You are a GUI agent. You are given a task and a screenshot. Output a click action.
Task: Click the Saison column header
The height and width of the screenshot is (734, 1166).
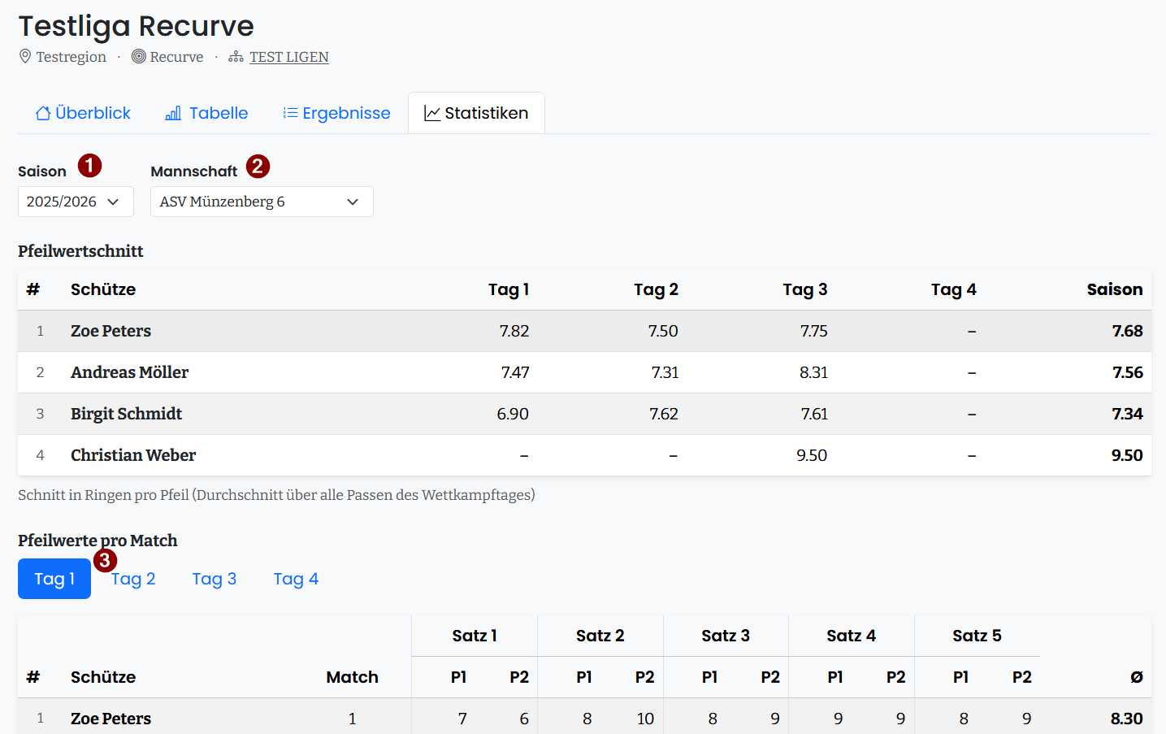click(1114, 289)
